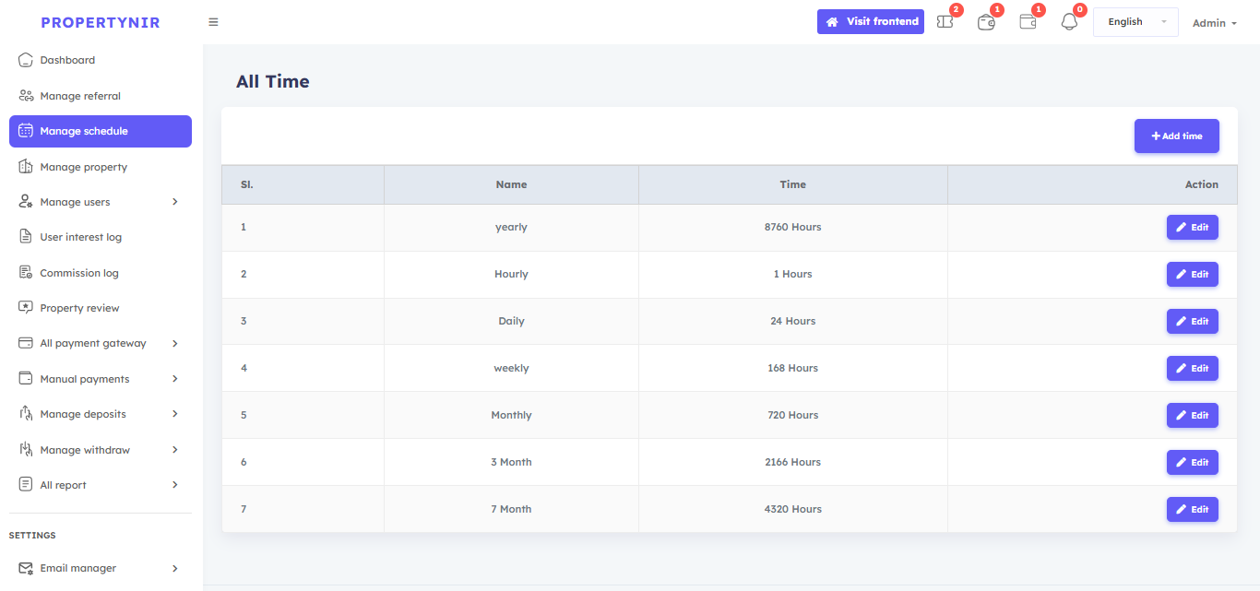Expand the All report submenu

175,485
